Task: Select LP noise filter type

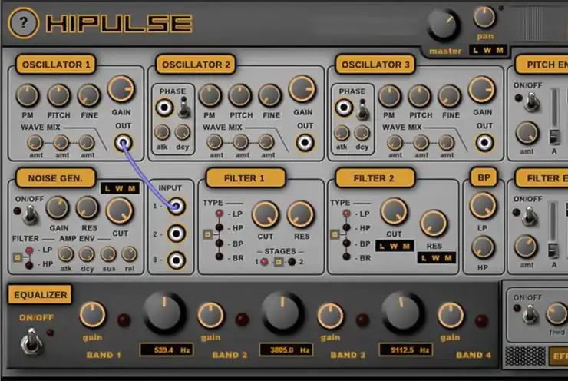Action: 29,250
